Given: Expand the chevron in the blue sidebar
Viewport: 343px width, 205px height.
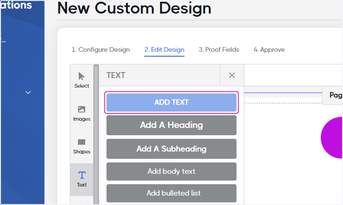Looking at the screenshot, I should tap(28, 92).
